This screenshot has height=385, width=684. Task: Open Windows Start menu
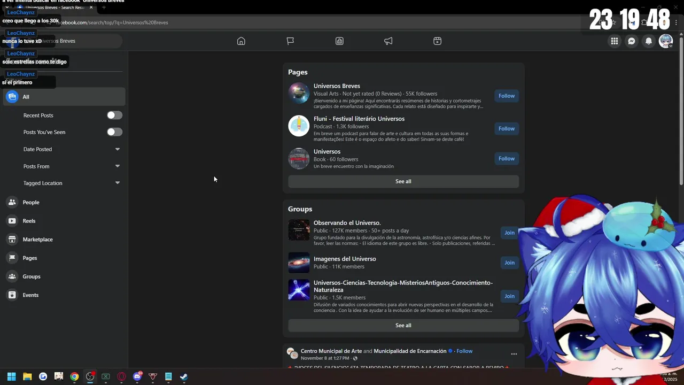(x=11, y=376)
